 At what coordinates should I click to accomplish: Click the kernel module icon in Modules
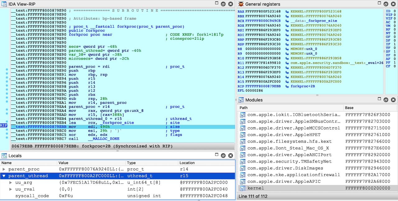[x=243, y=188]
